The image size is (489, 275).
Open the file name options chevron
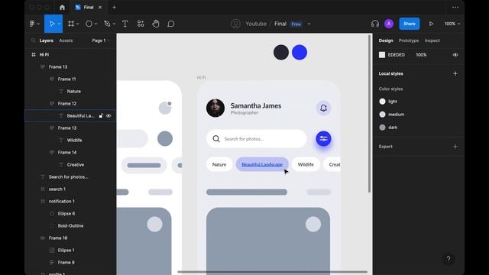(309, 24)
